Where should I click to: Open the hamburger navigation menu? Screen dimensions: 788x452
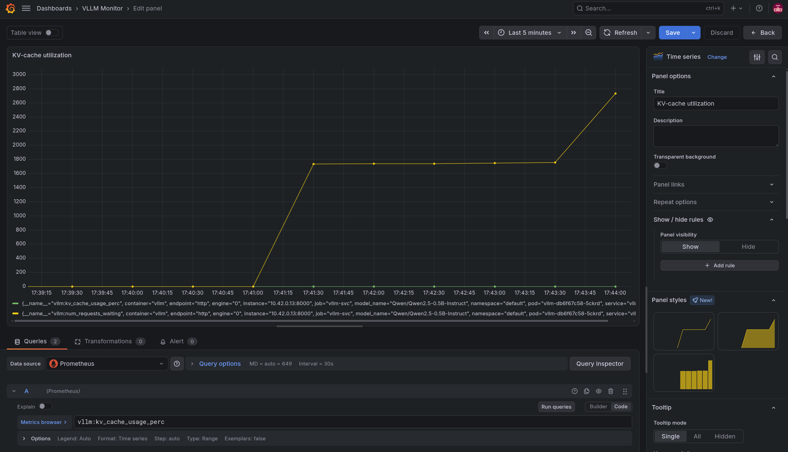point(26,8)
